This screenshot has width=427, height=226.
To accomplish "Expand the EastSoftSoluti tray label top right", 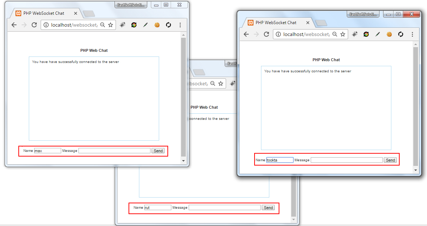I will [363, 14].
